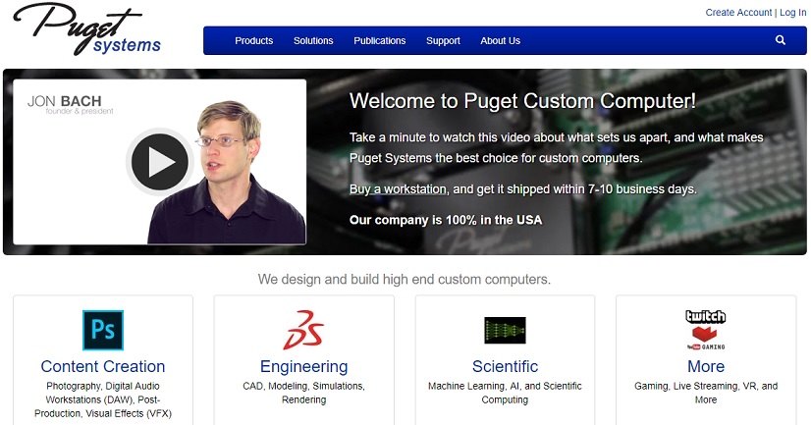Click the 'Machine Learning, AI, and Scientific Computing' text

click(x=505, y=393)
